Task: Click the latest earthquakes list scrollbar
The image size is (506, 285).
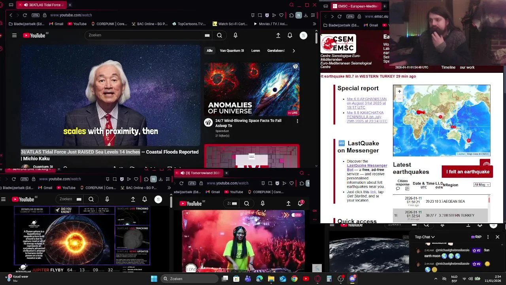Action: [489, 201]
